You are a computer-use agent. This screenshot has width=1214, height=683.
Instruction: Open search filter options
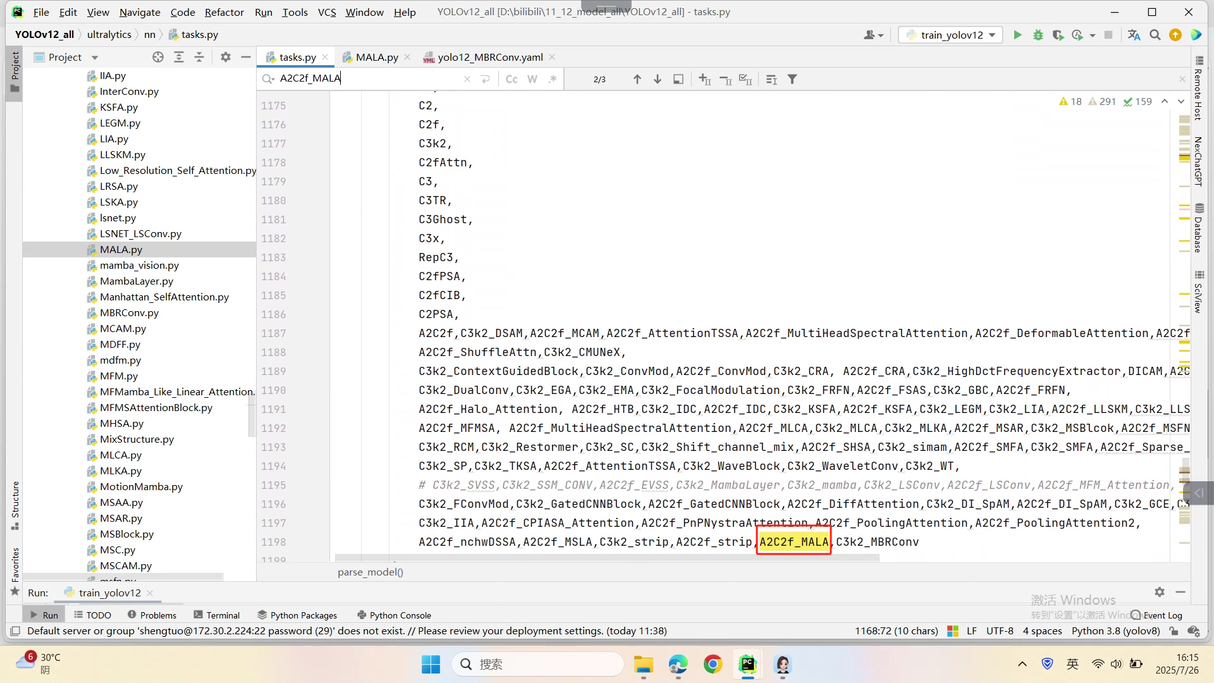pyautogui.click(x=792, y=79)
